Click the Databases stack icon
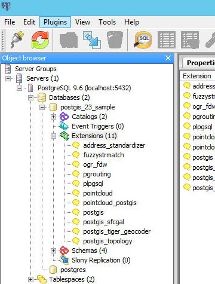This screenshot has width=215, height=284. pyautogui.click(x=42, y=97)
